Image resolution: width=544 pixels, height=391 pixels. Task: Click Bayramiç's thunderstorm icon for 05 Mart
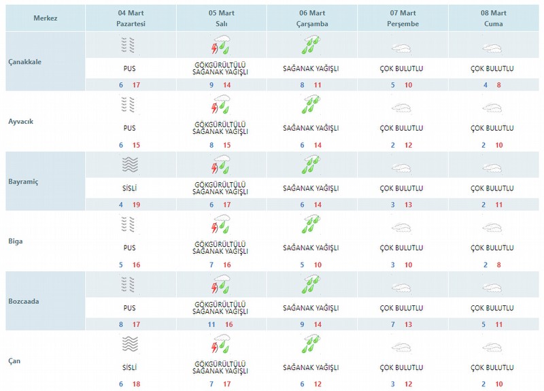[x=220, y=165]
